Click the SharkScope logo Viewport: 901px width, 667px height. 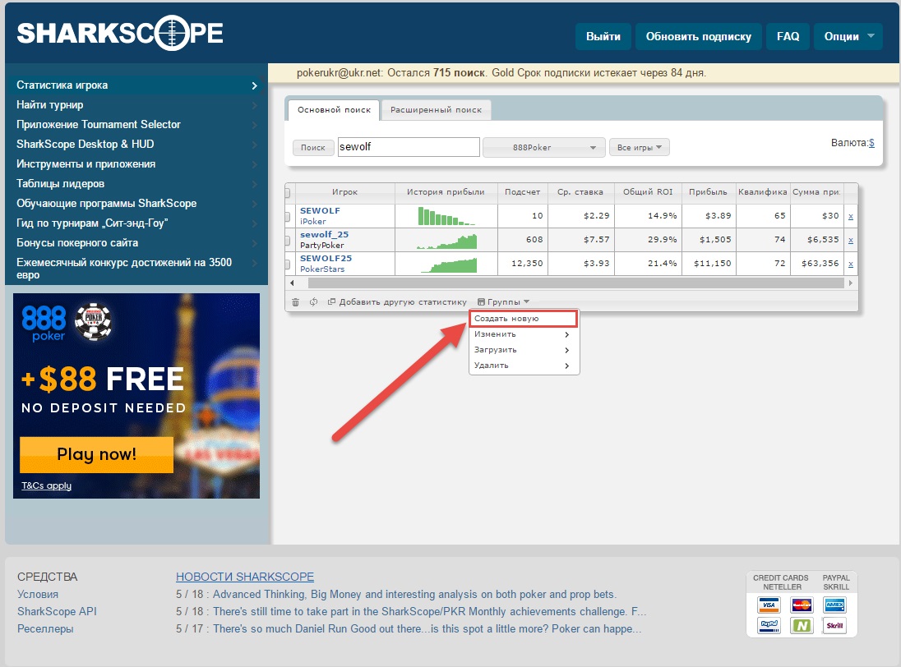coord(120,33)
